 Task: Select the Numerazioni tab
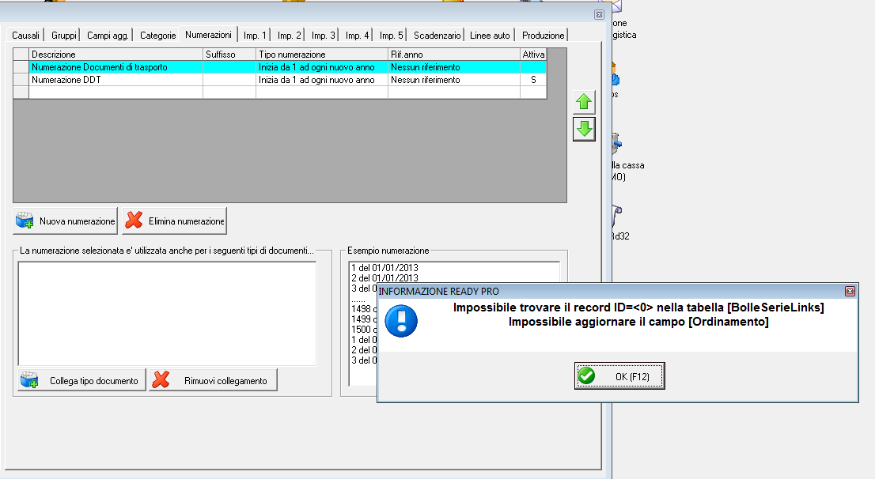(208, 35)
